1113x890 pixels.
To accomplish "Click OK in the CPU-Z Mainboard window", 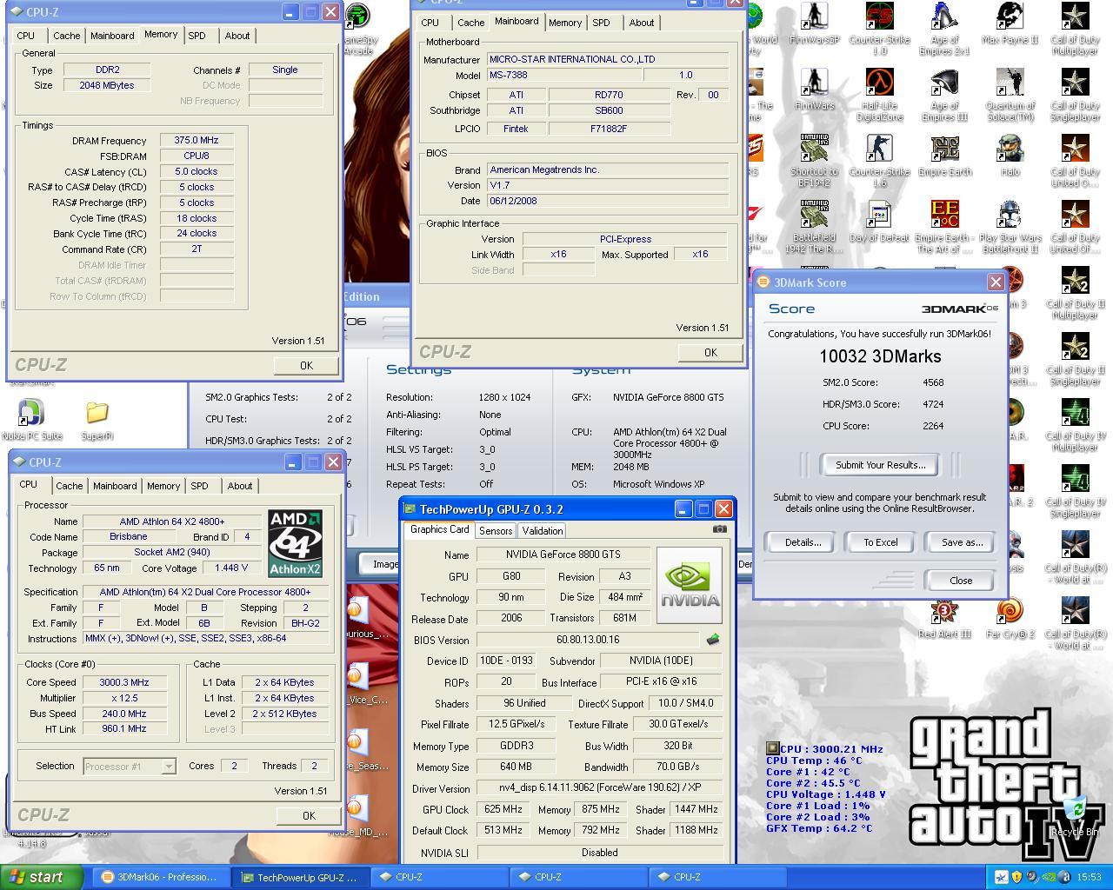I will click(x=710, y=352).
